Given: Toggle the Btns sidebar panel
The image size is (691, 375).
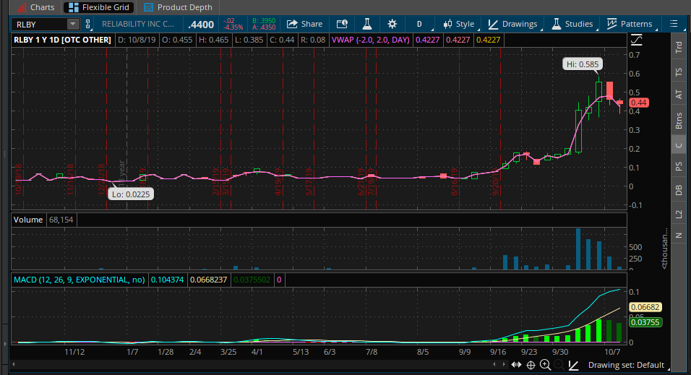Looking at the screenshot, I should (x=678, y=120).
